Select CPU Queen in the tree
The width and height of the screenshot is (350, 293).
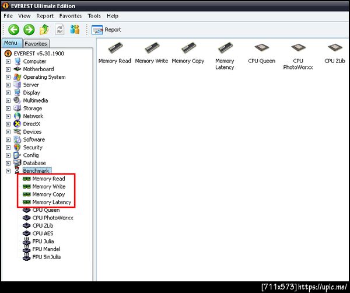pyautogui.click(x=46, y=210)
